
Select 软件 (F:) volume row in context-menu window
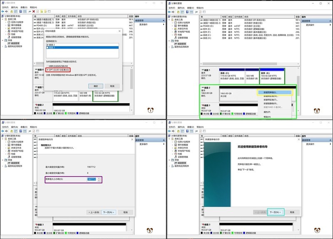(x=250, y=32)
